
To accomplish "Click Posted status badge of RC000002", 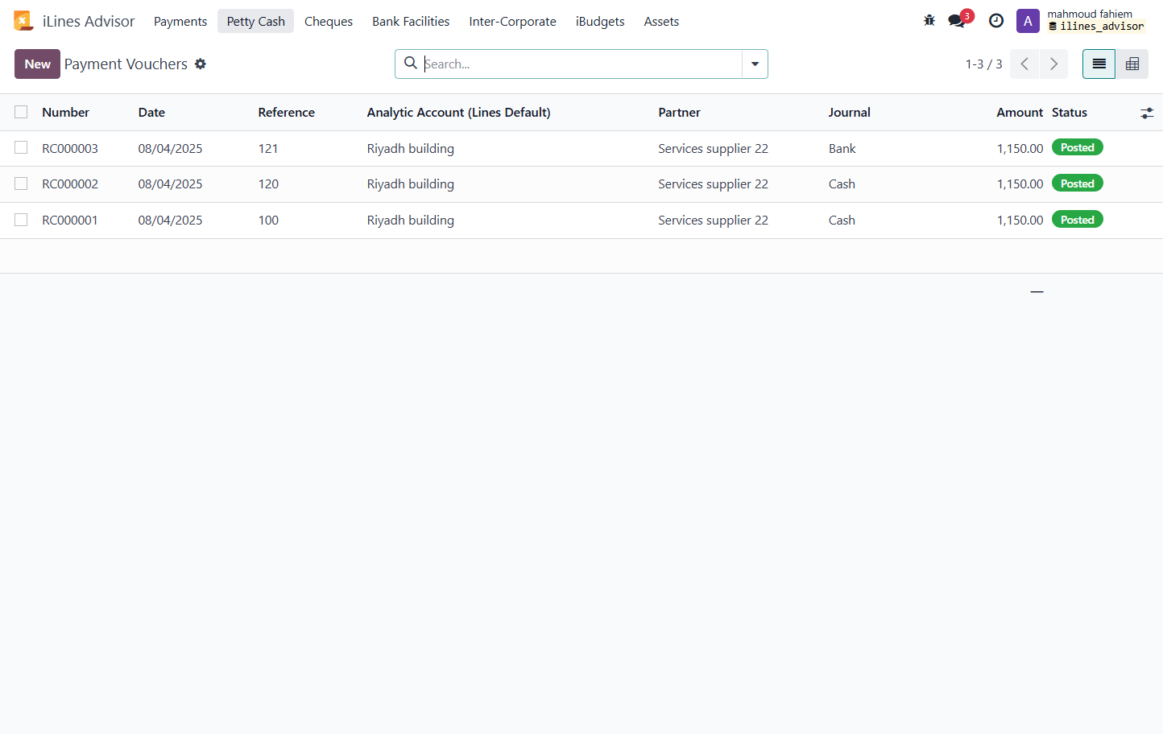I will click(x=1077, y=183).
